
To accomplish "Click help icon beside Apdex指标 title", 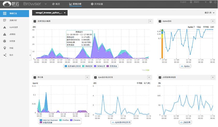I will (159, 21).
